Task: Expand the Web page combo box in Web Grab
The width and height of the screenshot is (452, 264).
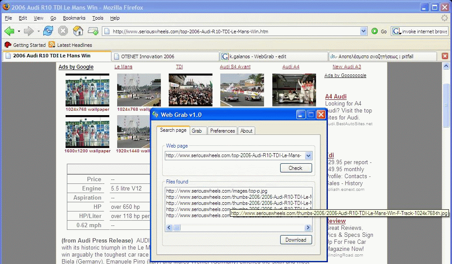Action: (x=308, y=156)
